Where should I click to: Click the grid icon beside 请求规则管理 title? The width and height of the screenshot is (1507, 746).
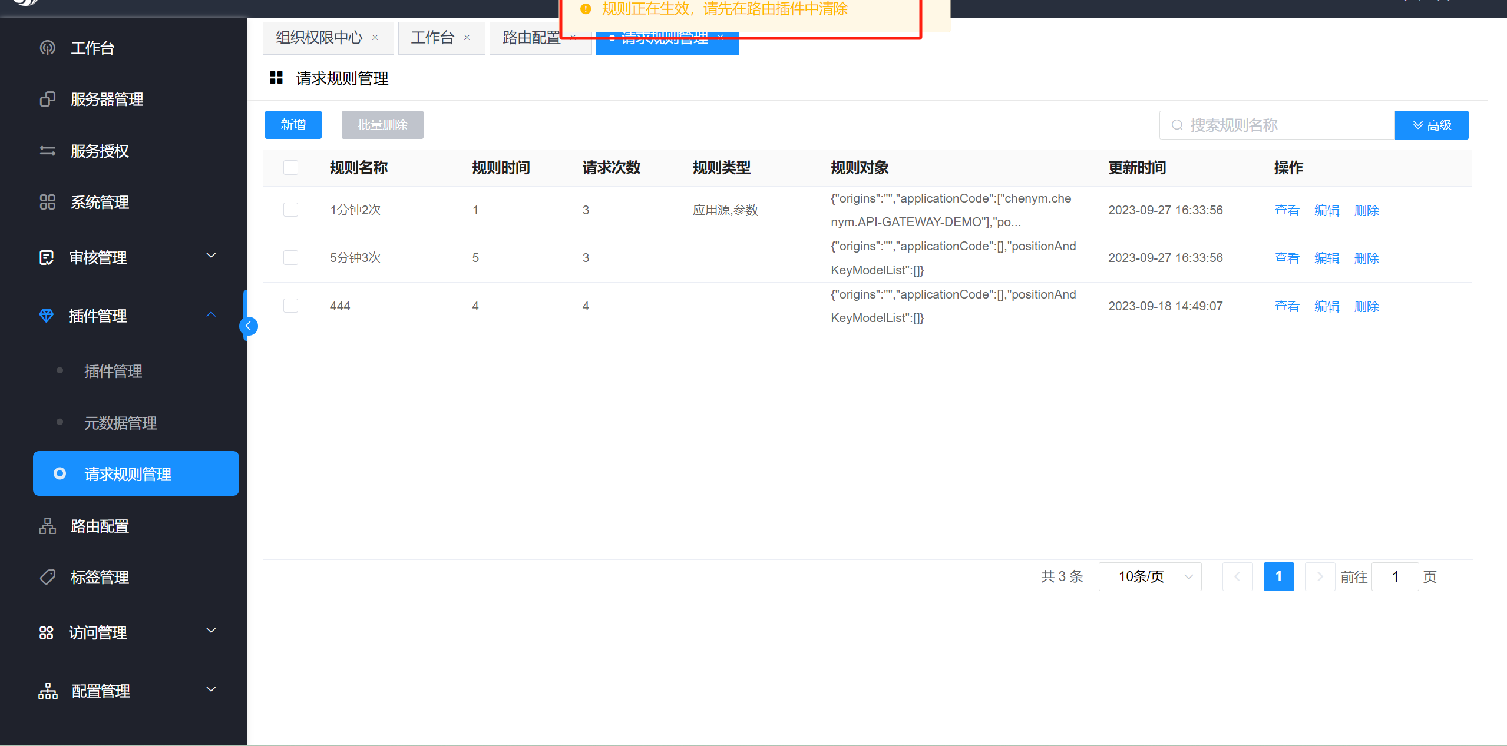(276, 78)
